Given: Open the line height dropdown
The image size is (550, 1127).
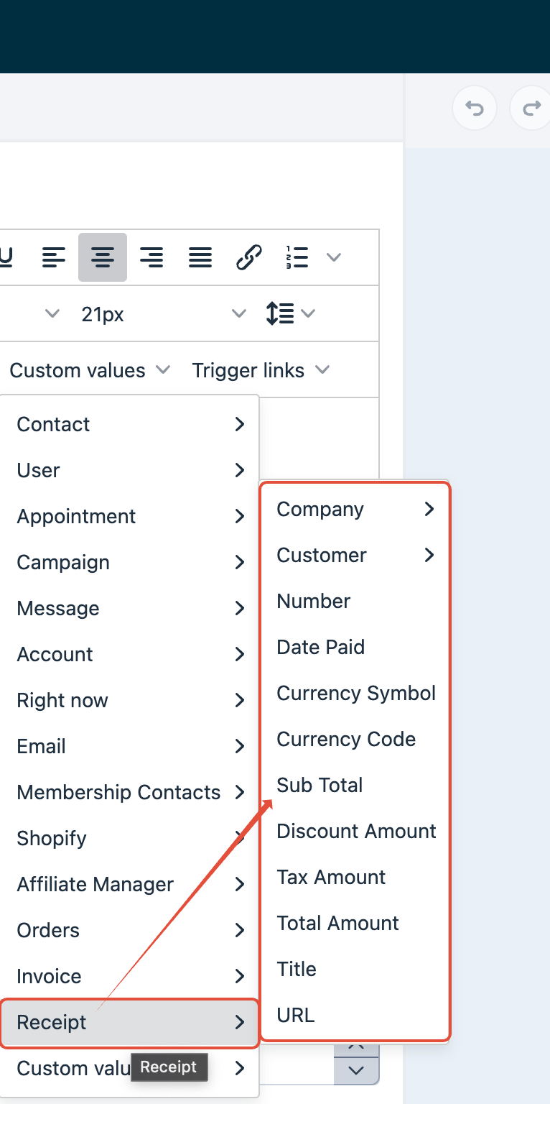Looking at the screenshot, I should coord(290,313).
